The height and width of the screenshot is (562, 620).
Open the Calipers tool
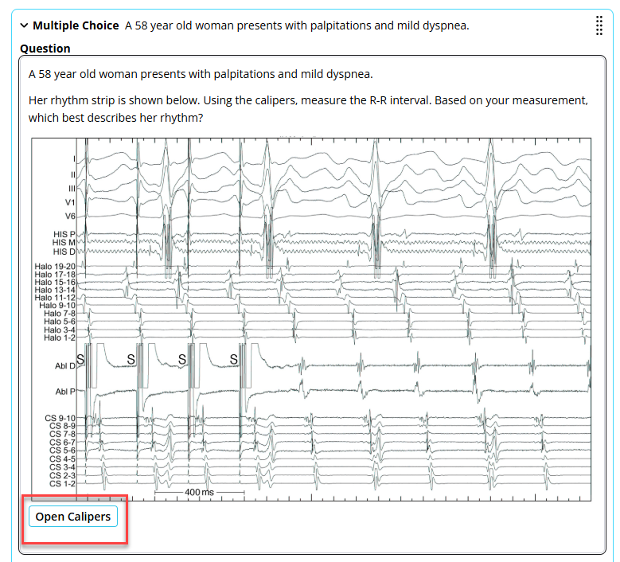(x=73, y=517)
